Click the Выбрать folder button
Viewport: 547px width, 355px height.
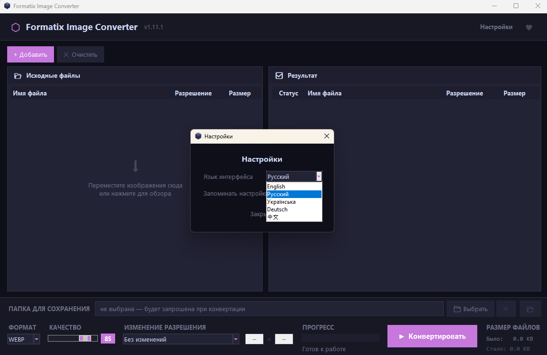(x=470, y=309)
